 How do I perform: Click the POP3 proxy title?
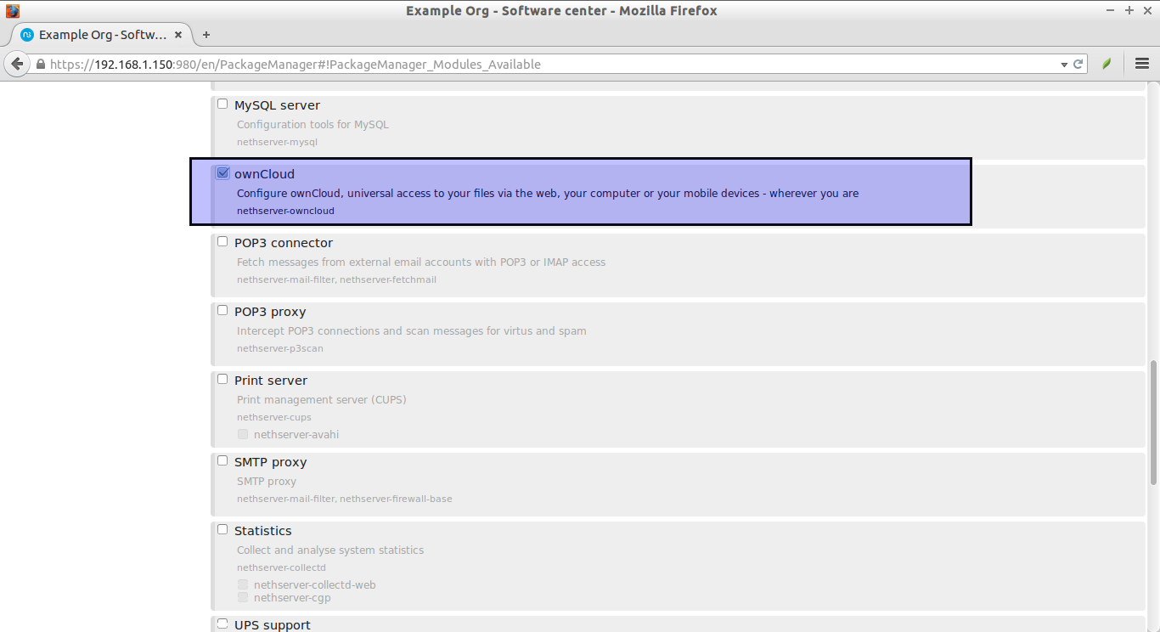(x=270, y=312)
